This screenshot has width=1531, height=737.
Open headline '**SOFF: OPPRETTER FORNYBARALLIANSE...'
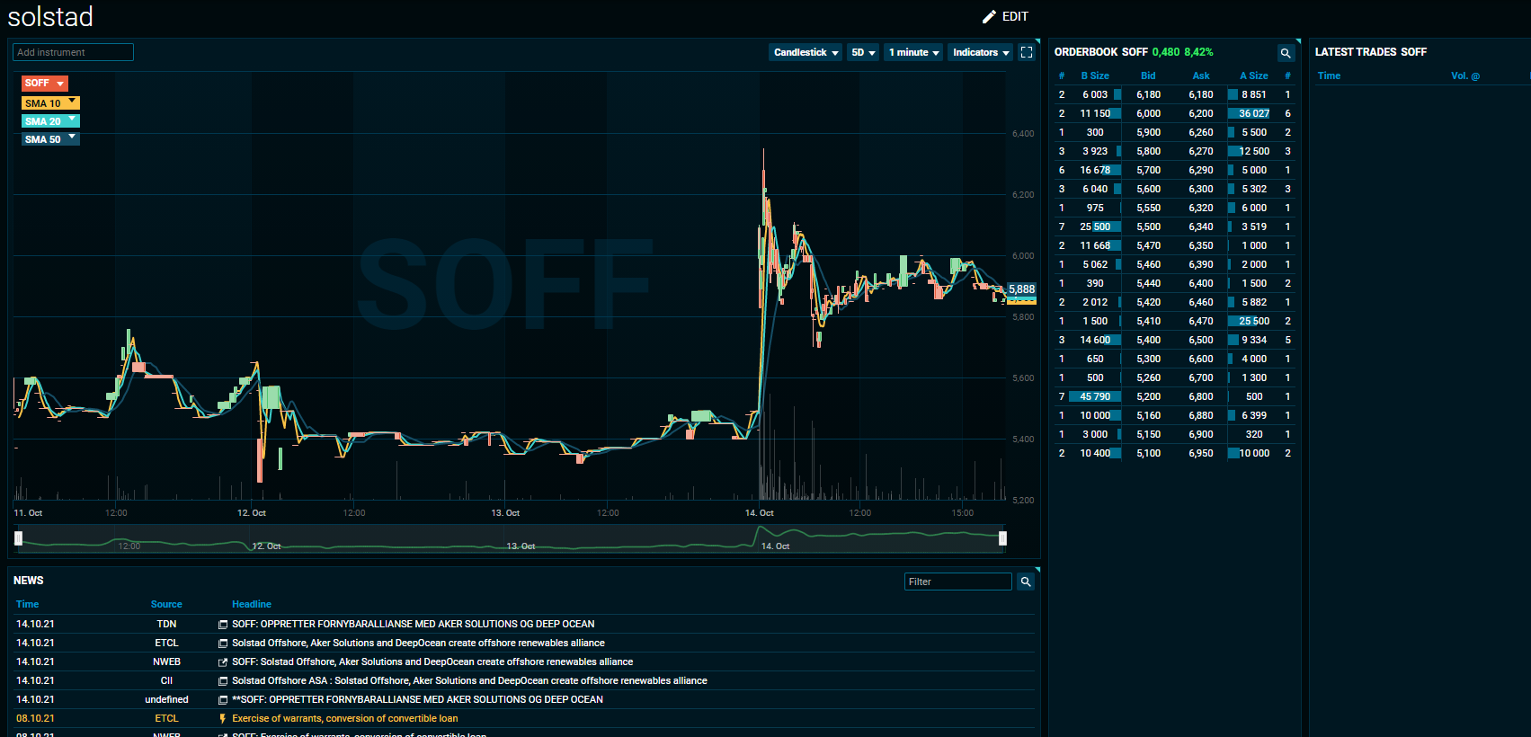(417, 699)
